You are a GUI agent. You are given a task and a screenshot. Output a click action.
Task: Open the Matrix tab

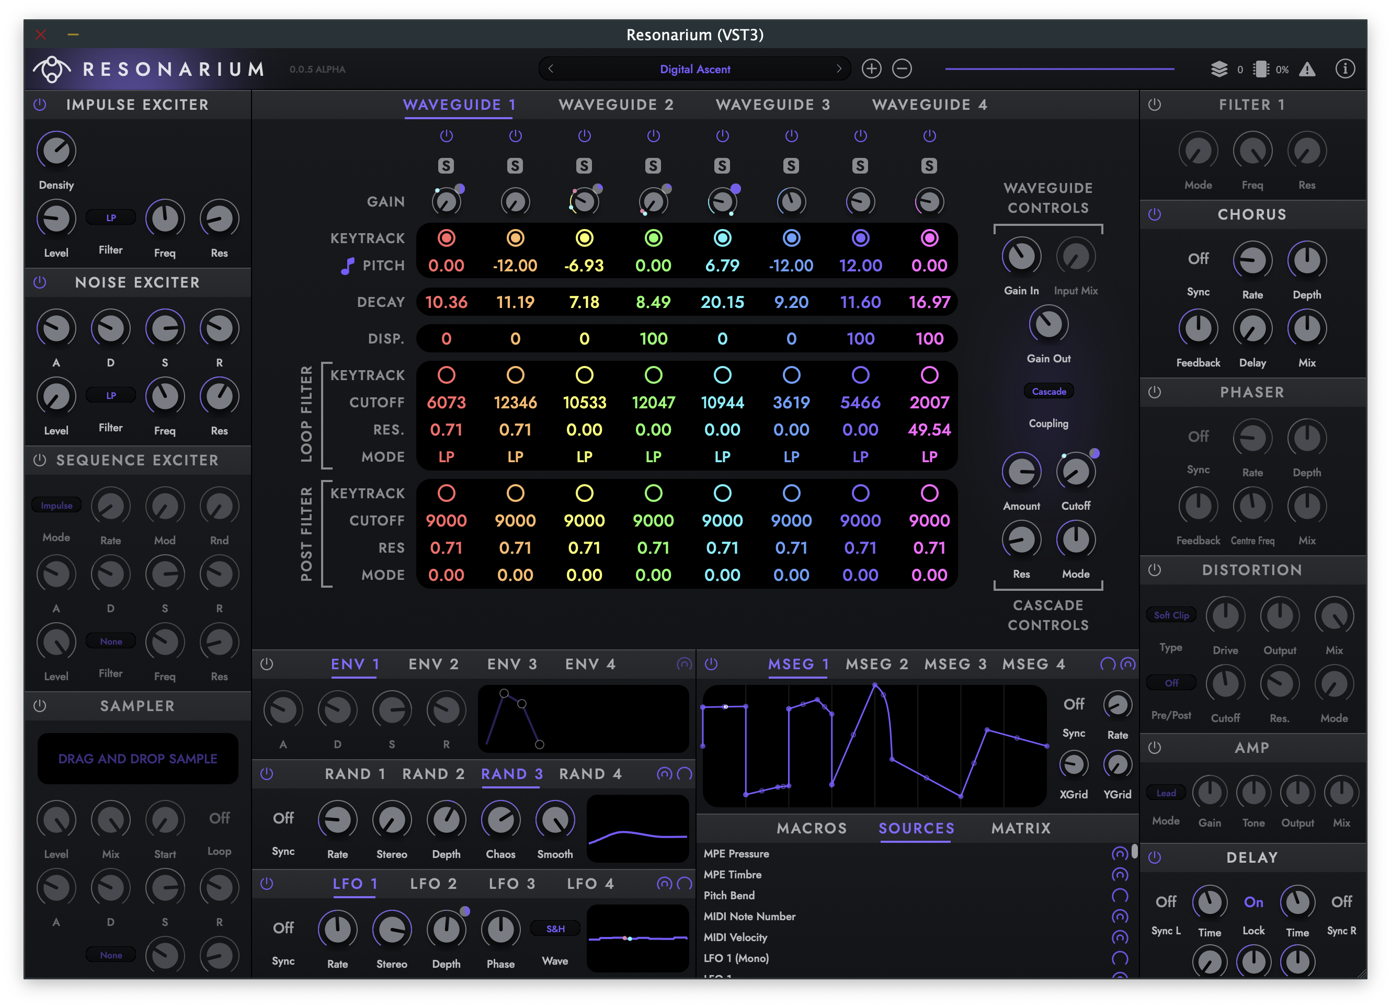(1021, 828)
